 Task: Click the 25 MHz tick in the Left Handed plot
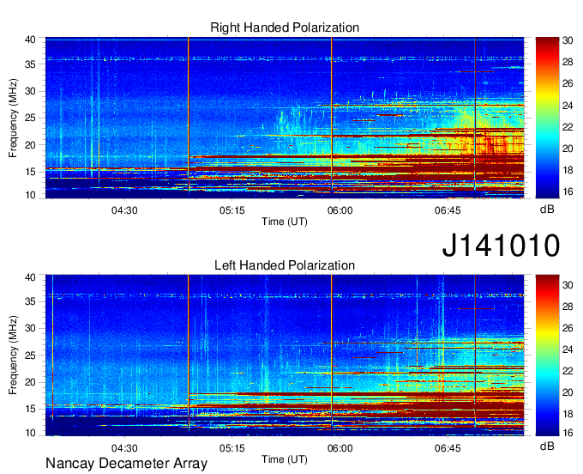click(x=30, y=355)
